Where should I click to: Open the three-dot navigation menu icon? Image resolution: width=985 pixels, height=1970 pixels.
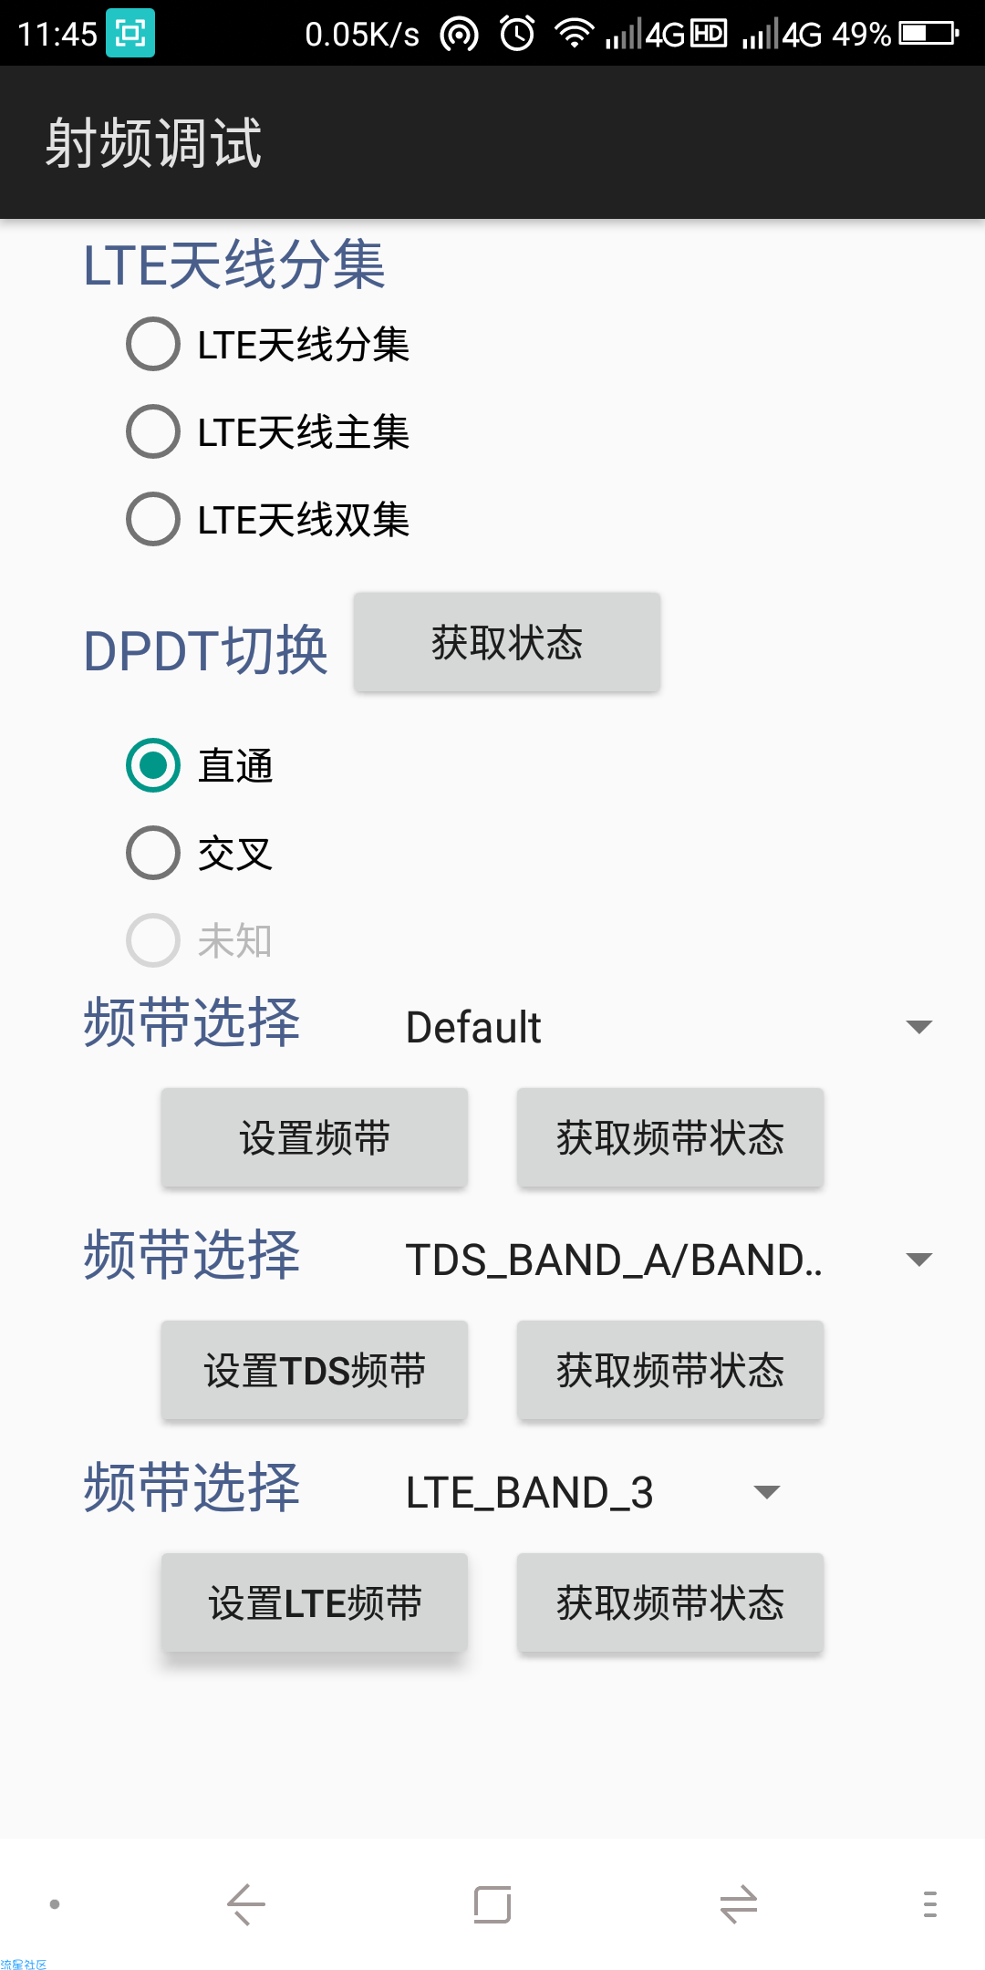pyautogui.click(x=929, y=1904)
